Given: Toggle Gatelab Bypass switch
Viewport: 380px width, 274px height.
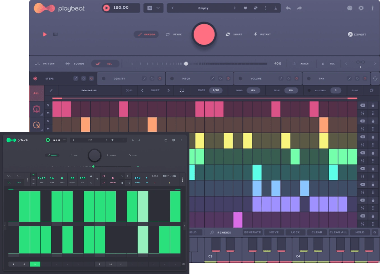Looking at the screenshot, I should click(182, 179).
